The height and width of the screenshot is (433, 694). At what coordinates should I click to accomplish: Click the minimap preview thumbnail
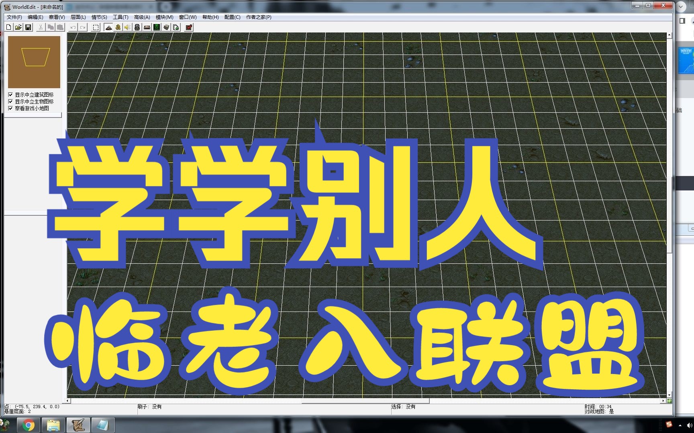34,62
